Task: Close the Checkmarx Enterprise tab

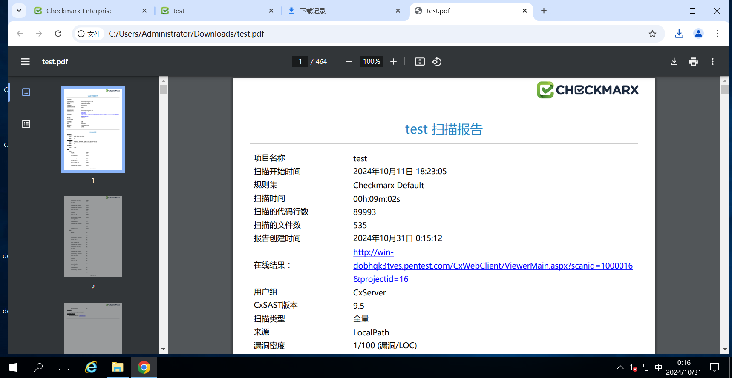Action: coord(144,11)
